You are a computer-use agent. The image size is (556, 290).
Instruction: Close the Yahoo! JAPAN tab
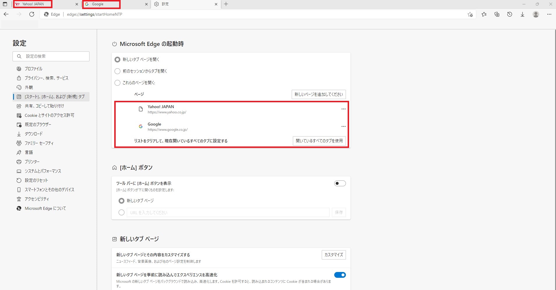coord(77,4)
